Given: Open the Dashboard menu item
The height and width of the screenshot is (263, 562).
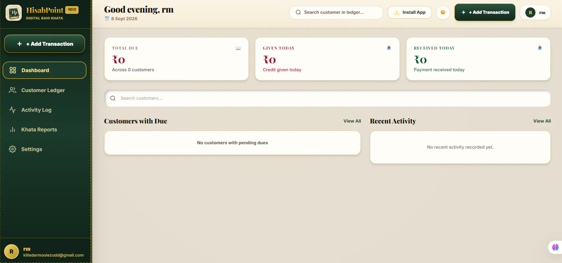Looking at the screenshot, I should tap(44, 70).
